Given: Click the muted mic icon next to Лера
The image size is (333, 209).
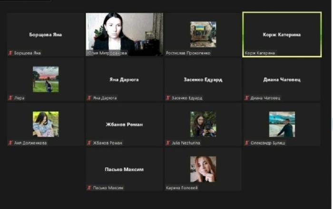Looking at the screenshot, I should 10,98.
